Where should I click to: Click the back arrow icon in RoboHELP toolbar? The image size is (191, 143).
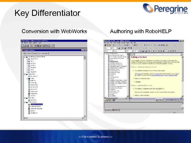click(x=145, y=45)
